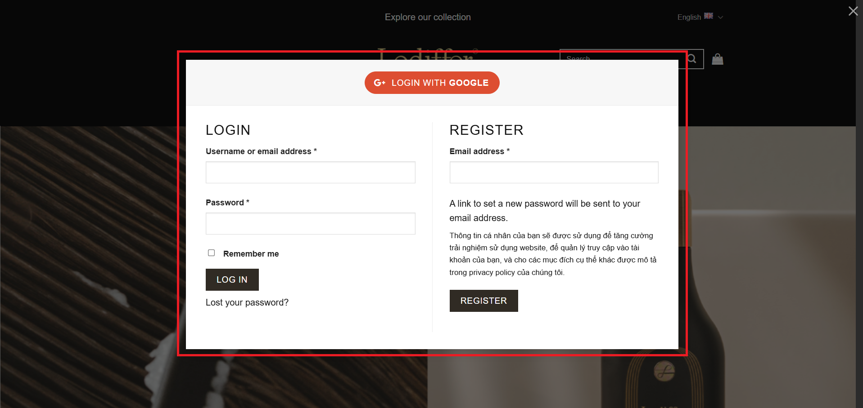
Task: Focus the Username or email address field
Action: [x=310, y=173]
